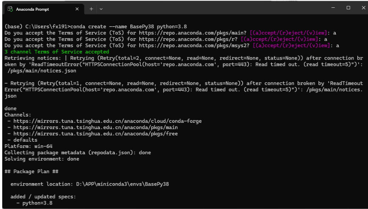Click the accept/reject/view prompt for pkgs/main
The width and height of the screenshot is (368, 209).
288,33
